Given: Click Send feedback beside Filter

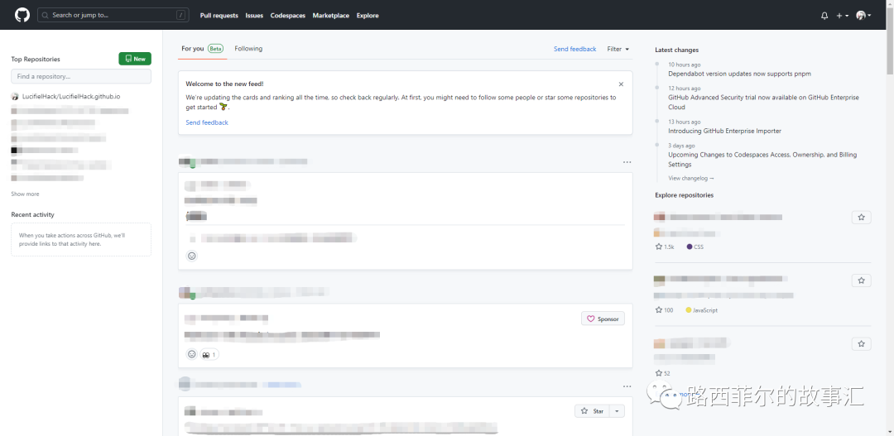Looking at the screenshot, I should [x=574, y=50].
